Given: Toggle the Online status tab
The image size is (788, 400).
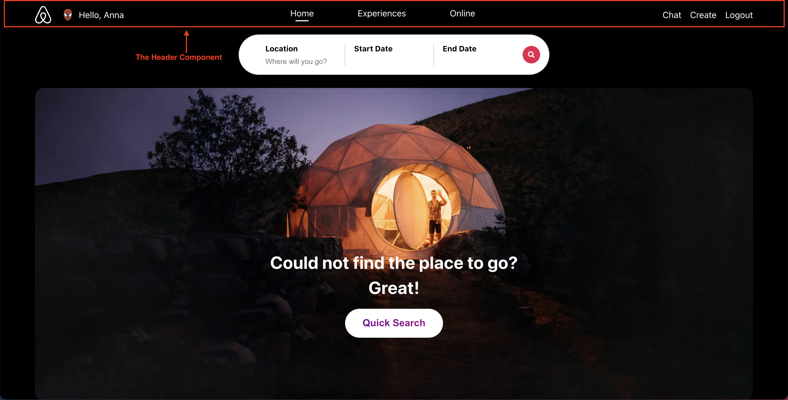Looking at the screenshot, I should tap(463, 14).
